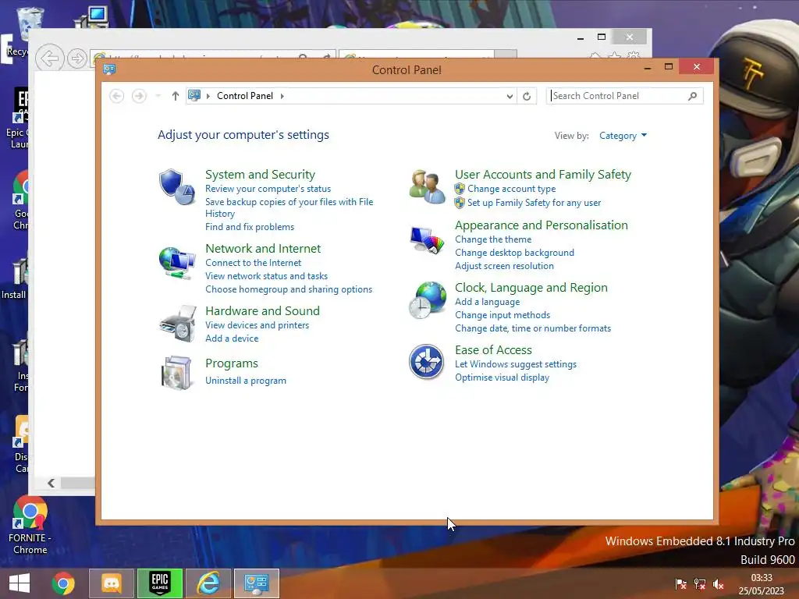The width and height of the screenshot is (799, 599).
Task: Click Change account type
Action: pos(512,189)
